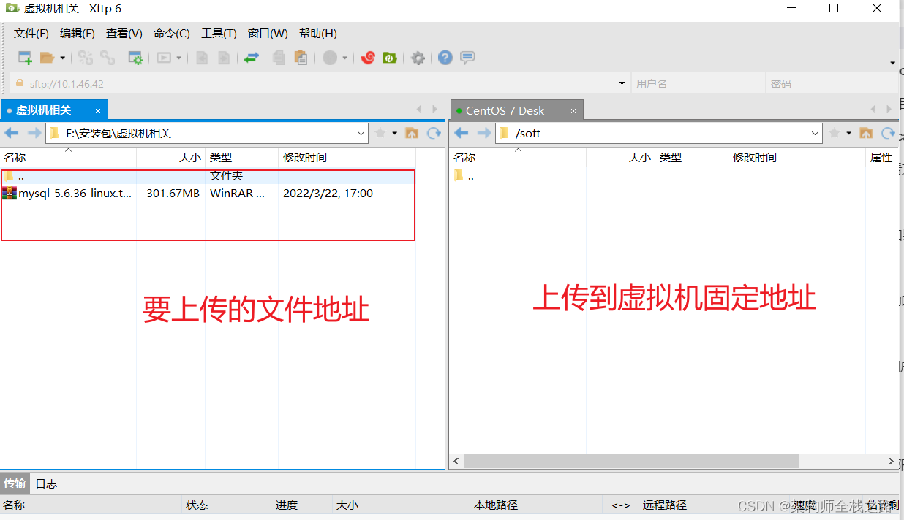Open the remote path dropdown for /soft
Screen dimensions: 904x520
(x=816, y=133)
